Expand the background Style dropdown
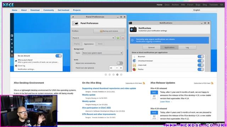The width and height of the screenshot is (227, 127). click(x=103, y=53)
